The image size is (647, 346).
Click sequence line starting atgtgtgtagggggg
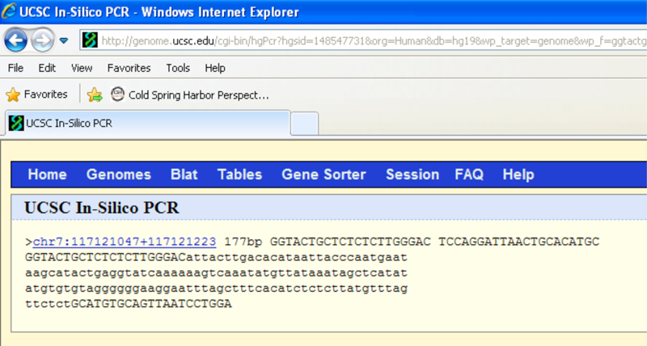coord(216,289)
